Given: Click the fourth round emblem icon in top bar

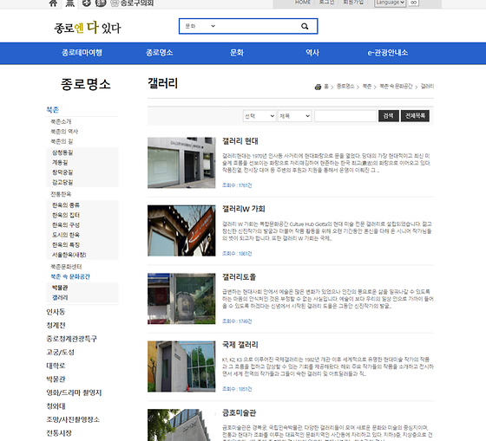Looking at the screenshot, I should click(x=101, y=3).
